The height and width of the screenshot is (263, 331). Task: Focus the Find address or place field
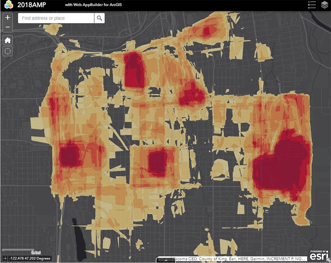[x=56, y=18]
